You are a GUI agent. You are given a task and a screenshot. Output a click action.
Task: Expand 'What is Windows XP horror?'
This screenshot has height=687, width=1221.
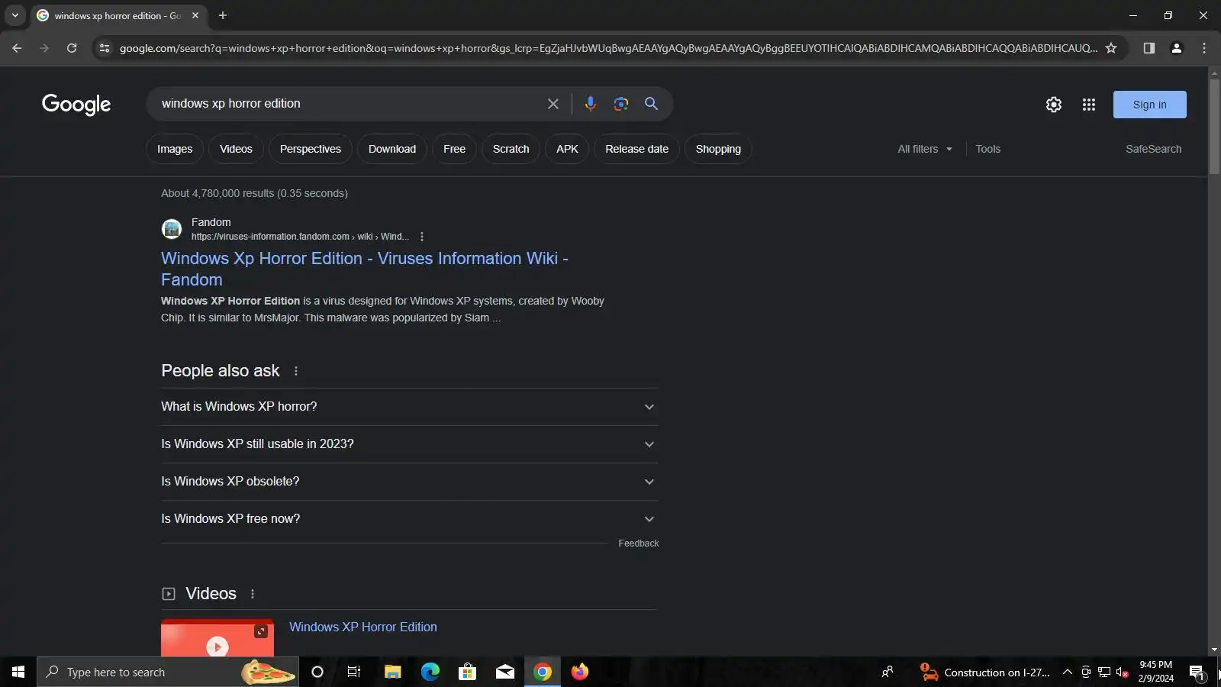tap(409, 407)
